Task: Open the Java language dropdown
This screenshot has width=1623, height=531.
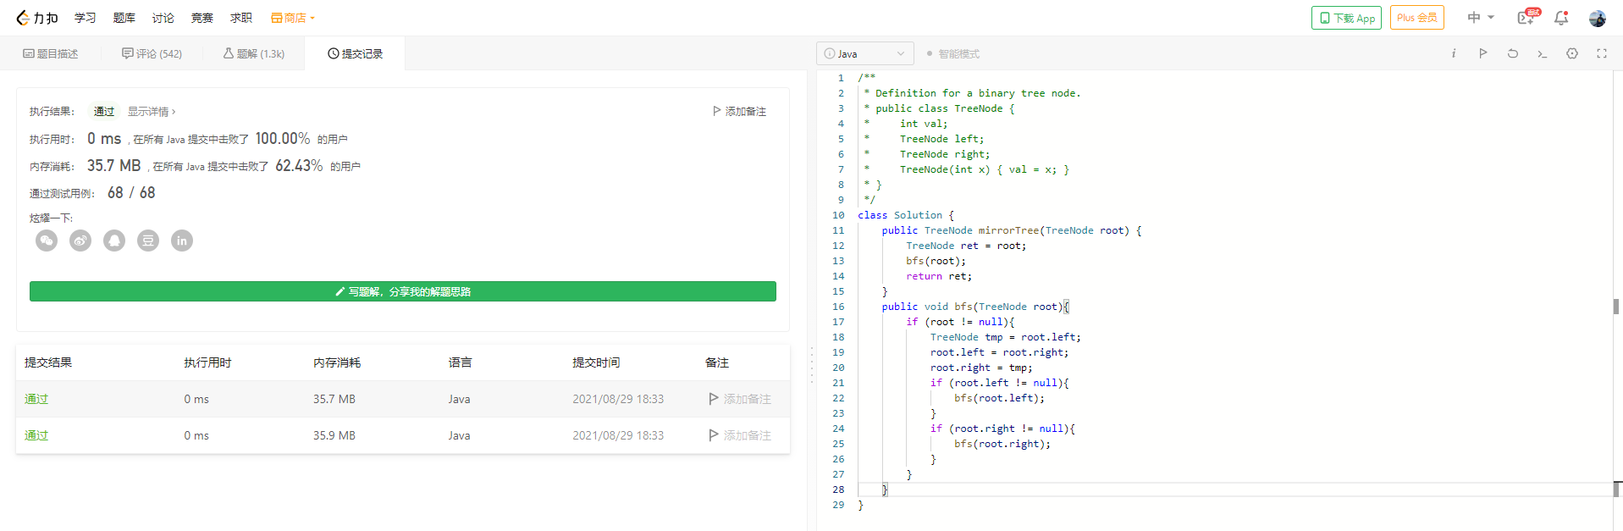Action: click(865, 53)
